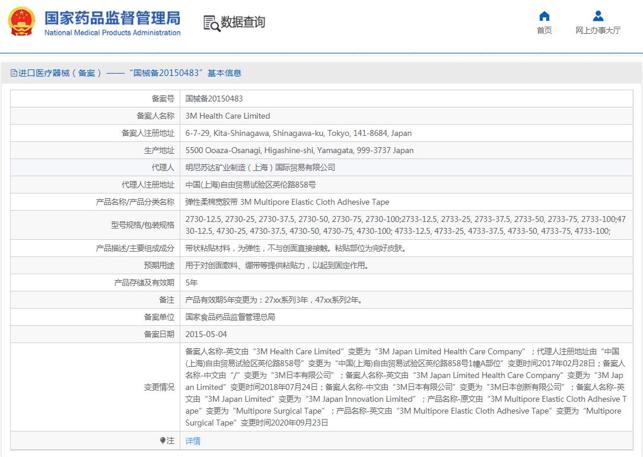Go to 首页 link
The height and width of the screenshot is (457, 643).
(544, 30)
